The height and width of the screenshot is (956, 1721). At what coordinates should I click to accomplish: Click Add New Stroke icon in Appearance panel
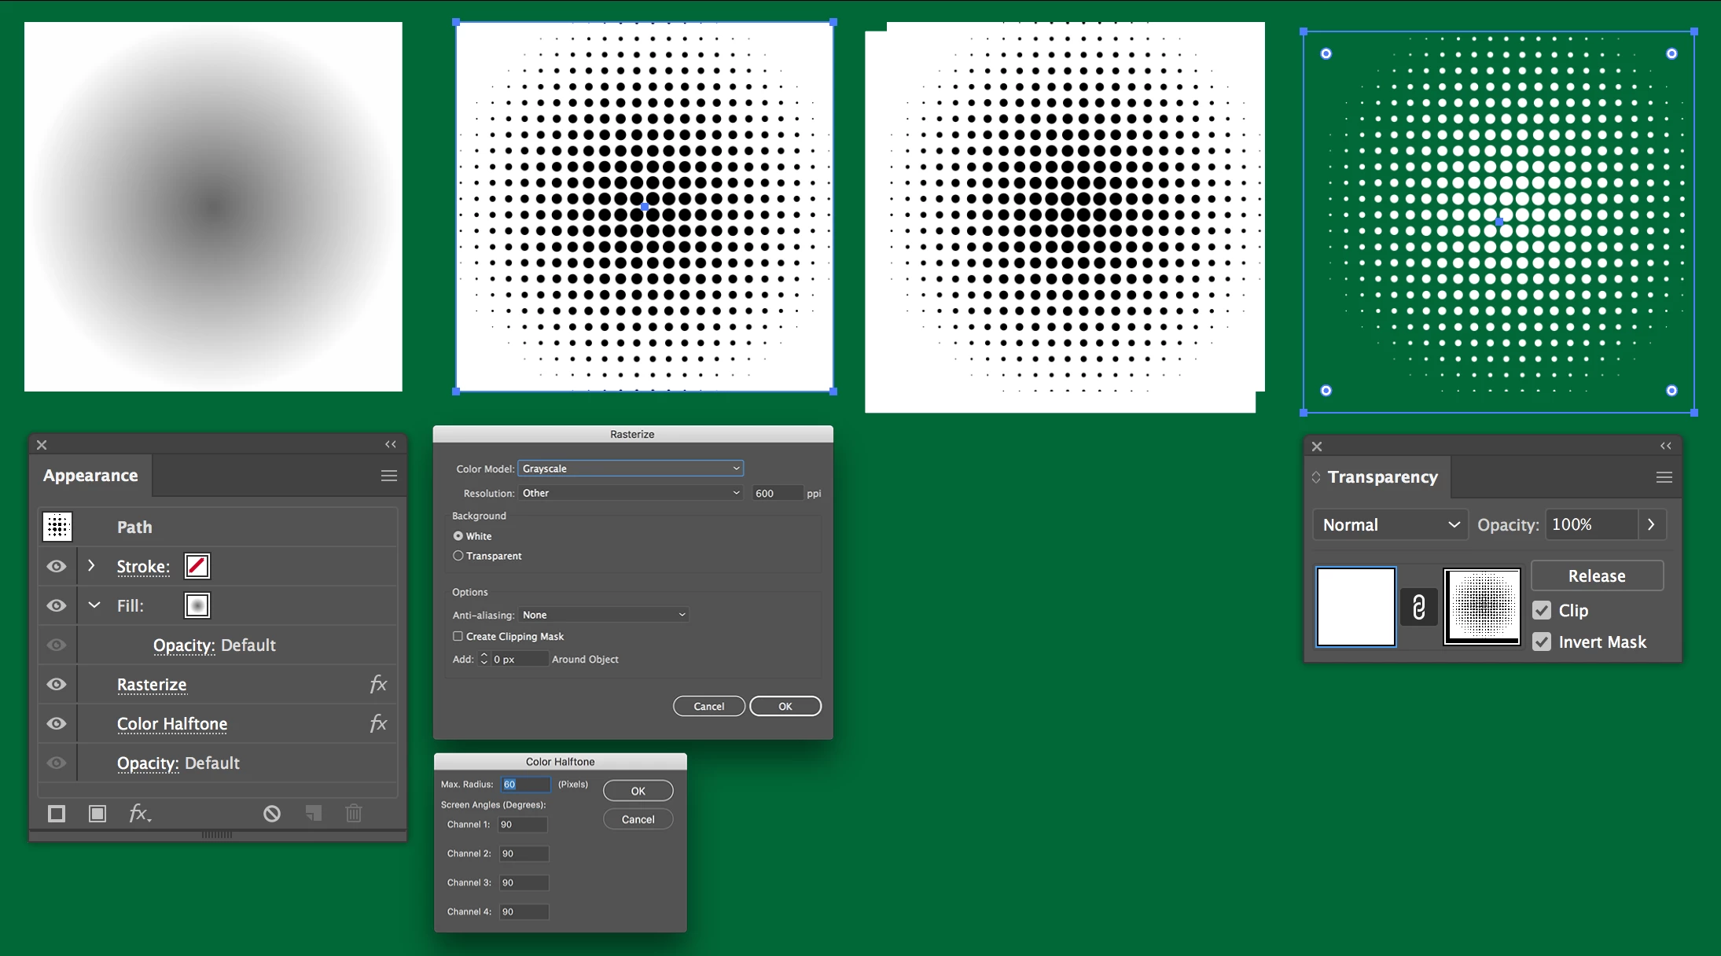57,814
